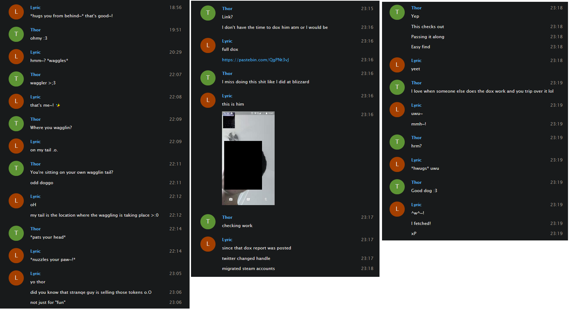Select the 'migrated steam accounts' message
The image size is (577, 310).
coord(248,269)
